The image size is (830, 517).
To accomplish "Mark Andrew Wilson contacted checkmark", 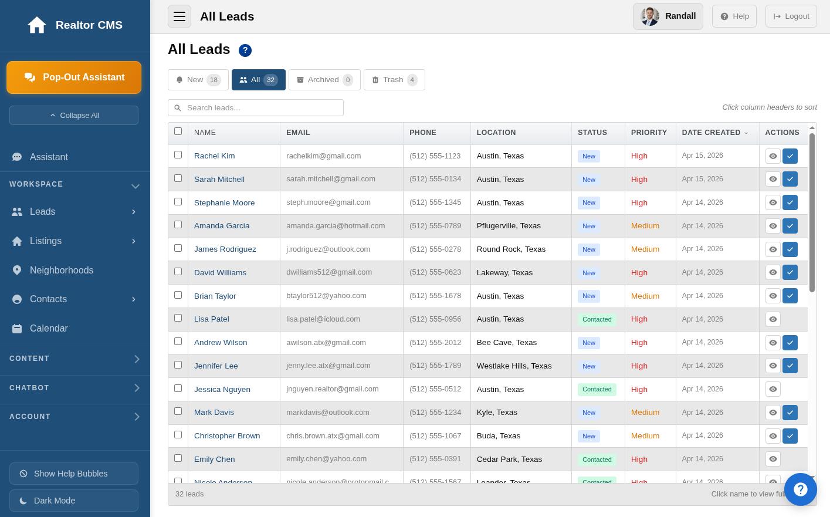I will click(x=790, y=343).
